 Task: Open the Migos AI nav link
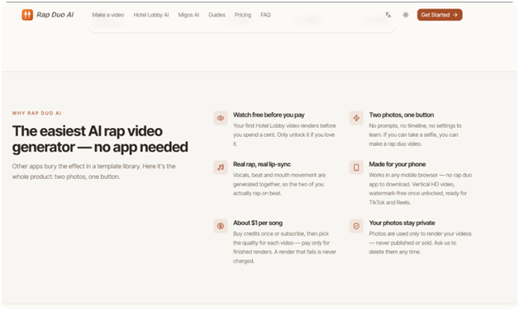click(x=188, y=15)
